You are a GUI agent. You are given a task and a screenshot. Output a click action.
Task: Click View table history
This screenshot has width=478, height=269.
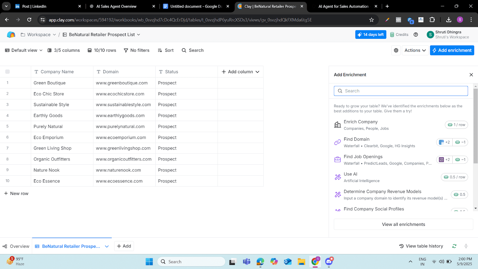(x=421, y=246)
